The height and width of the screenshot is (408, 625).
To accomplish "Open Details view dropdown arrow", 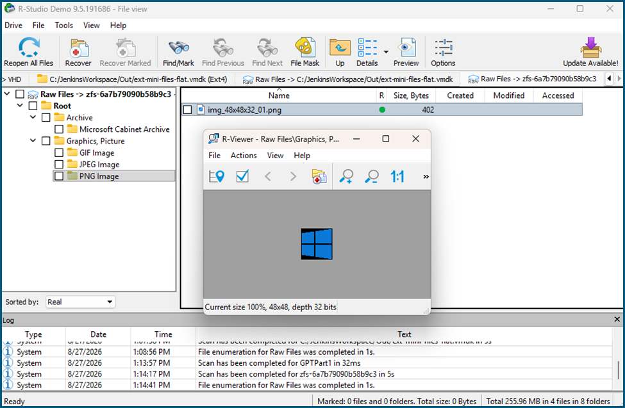I will coord(386,52).
